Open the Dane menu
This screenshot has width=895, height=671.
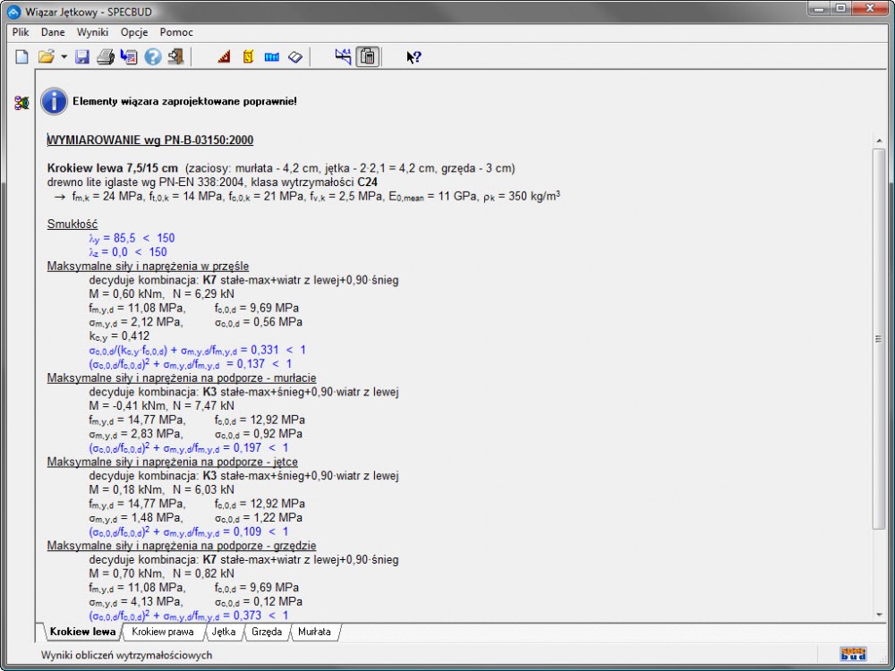click(x=53, y=32)
